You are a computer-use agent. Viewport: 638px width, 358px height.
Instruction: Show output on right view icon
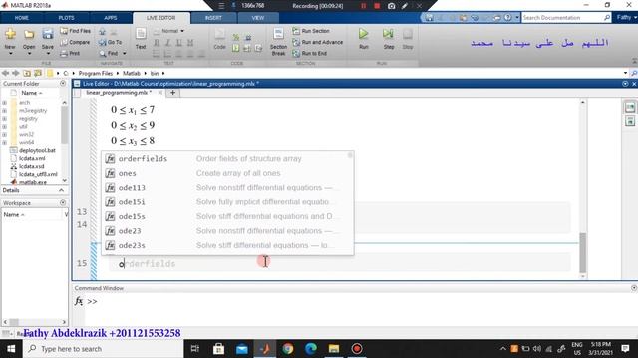coord(630,107)
